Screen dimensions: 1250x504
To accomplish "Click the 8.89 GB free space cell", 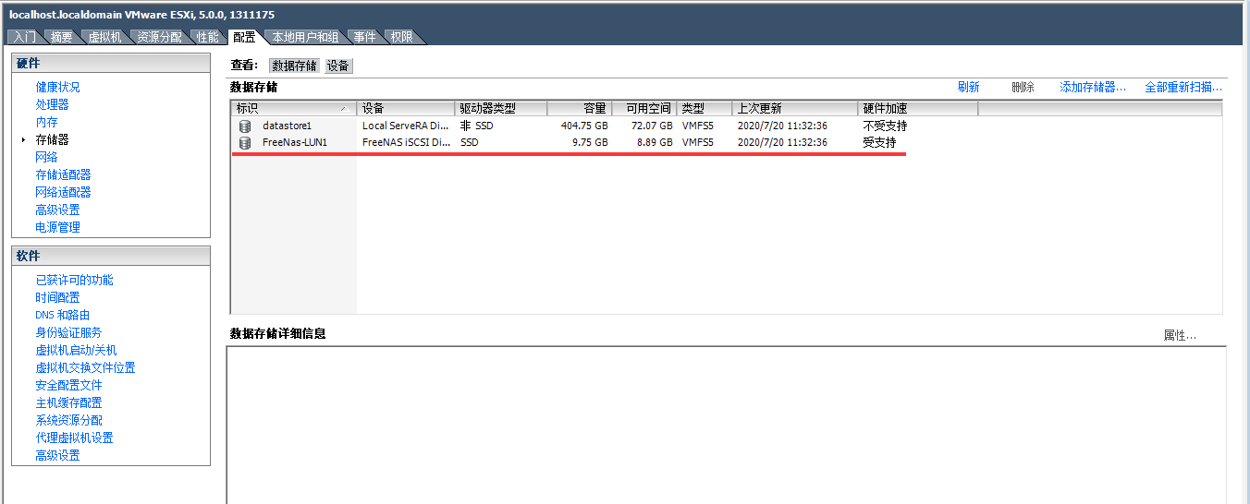I will [x=655, y=143].
